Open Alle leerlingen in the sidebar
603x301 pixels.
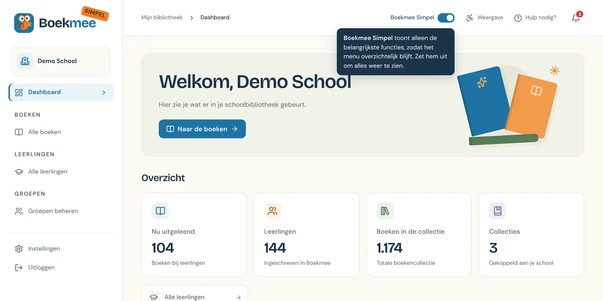point(61,172)
